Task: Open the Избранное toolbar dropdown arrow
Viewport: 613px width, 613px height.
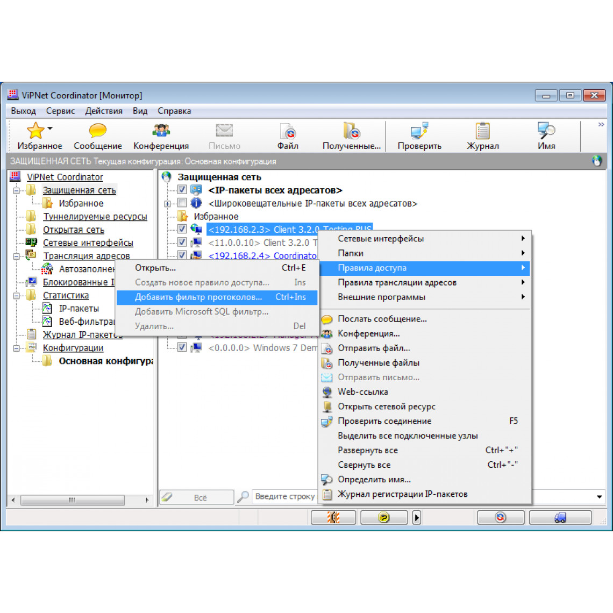Action: (50, 128)
